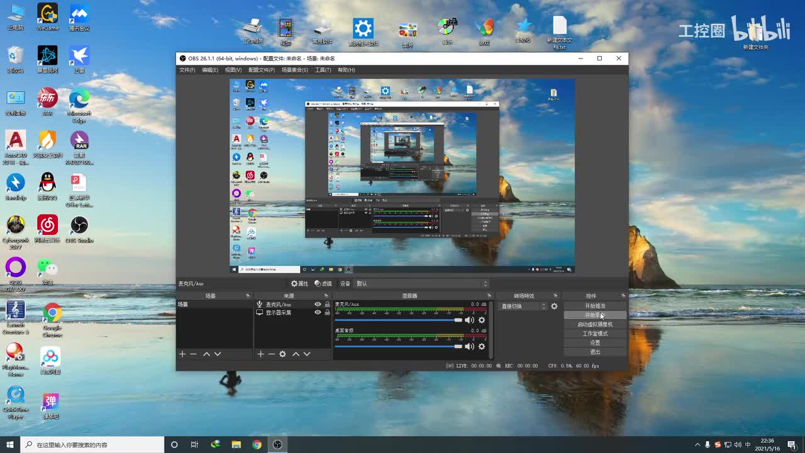This screenshot has width=805, height=453.
Task: Open the 属性 properties button
Action: (299, 284)
